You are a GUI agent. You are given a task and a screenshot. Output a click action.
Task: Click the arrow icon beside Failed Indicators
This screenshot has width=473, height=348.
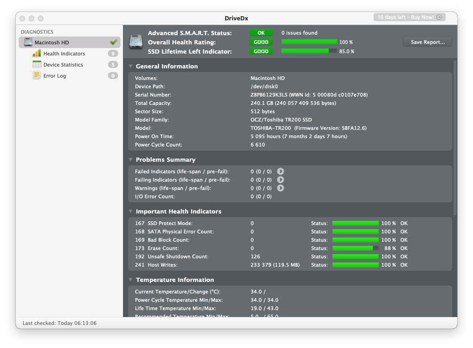click(x=280, y=171)
